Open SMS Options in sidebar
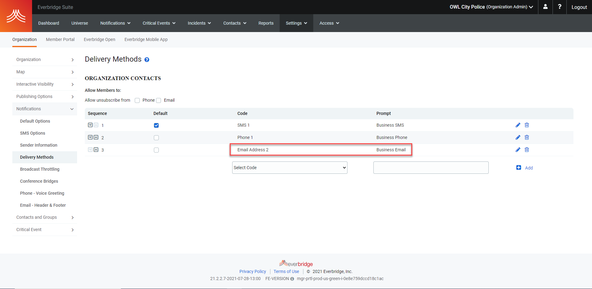Image resolution: width=592 pixels, height=289 pixels. coord(33,133)
